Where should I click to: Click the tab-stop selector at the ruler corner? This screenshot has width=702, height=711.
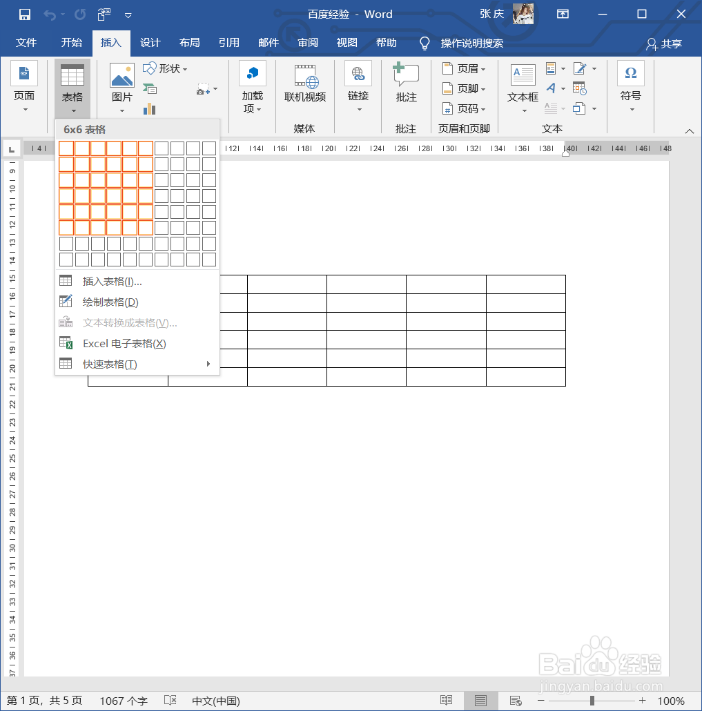pos(12,148)
